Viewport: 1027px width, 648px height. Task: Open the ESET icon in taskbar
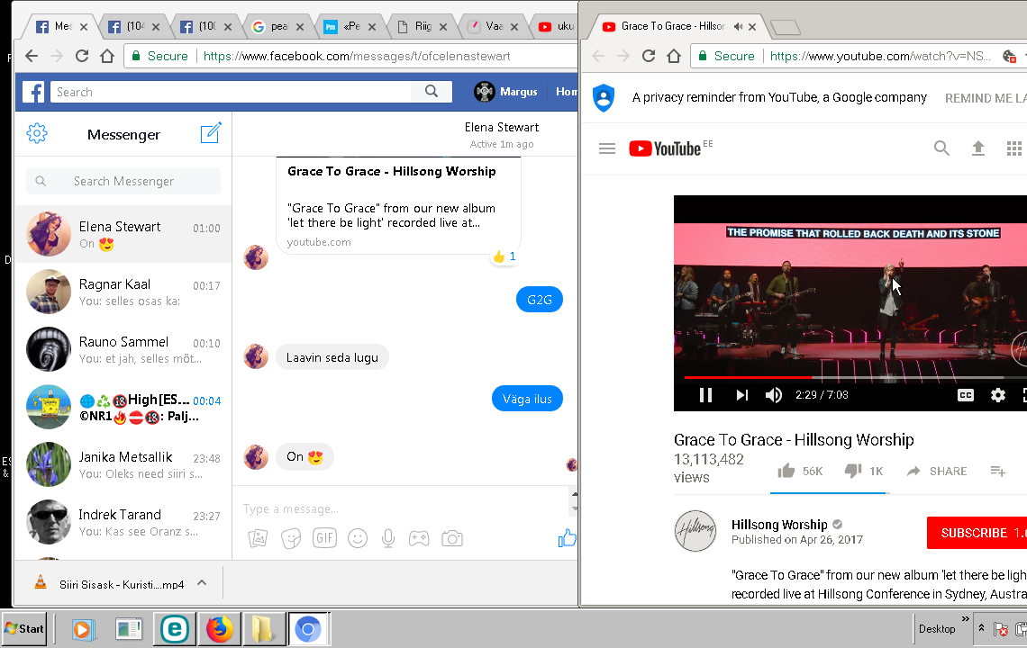pyautogui.click(x=174, y=629)
